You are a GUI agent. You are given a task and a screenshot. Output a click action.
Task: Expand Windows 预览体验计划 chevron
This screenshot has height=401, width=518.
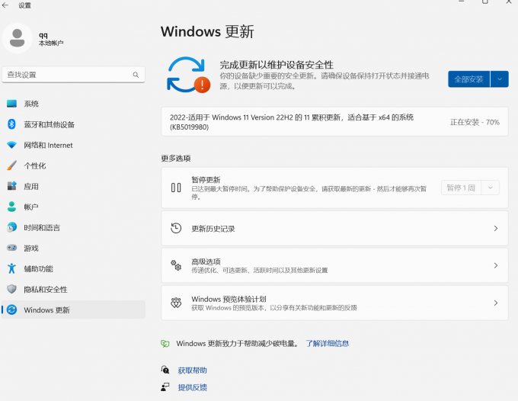(x=496, y=303)
